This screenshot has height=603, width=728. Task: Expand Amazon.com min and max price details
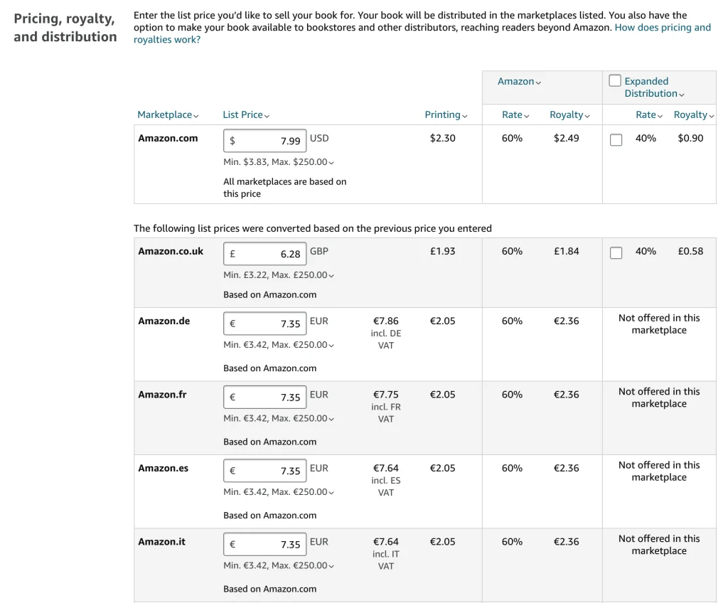pyautogui.click(x=279, y=161)
